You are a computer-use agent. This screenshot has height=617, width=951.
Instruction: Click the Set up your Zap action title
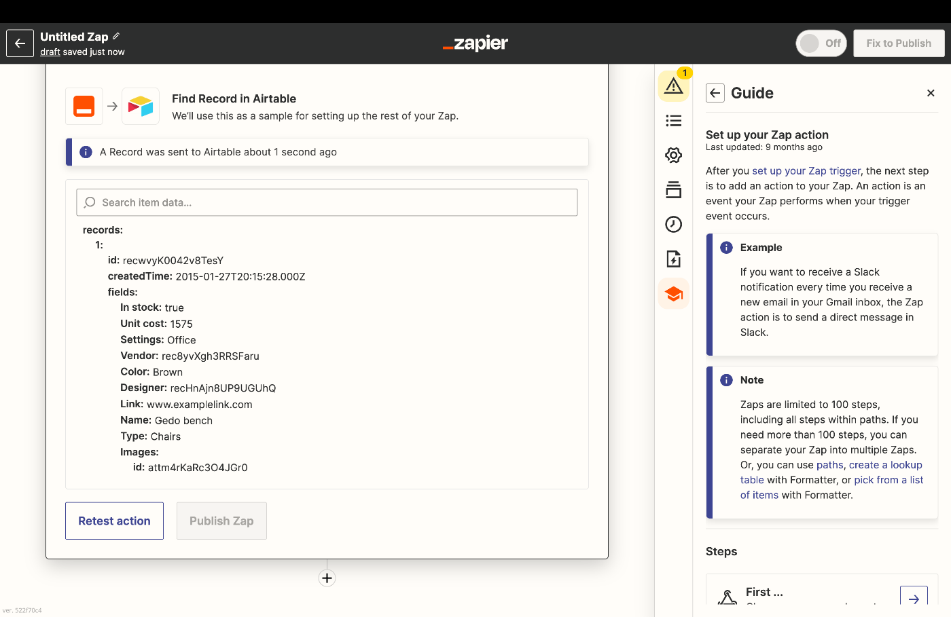[767, 135]
